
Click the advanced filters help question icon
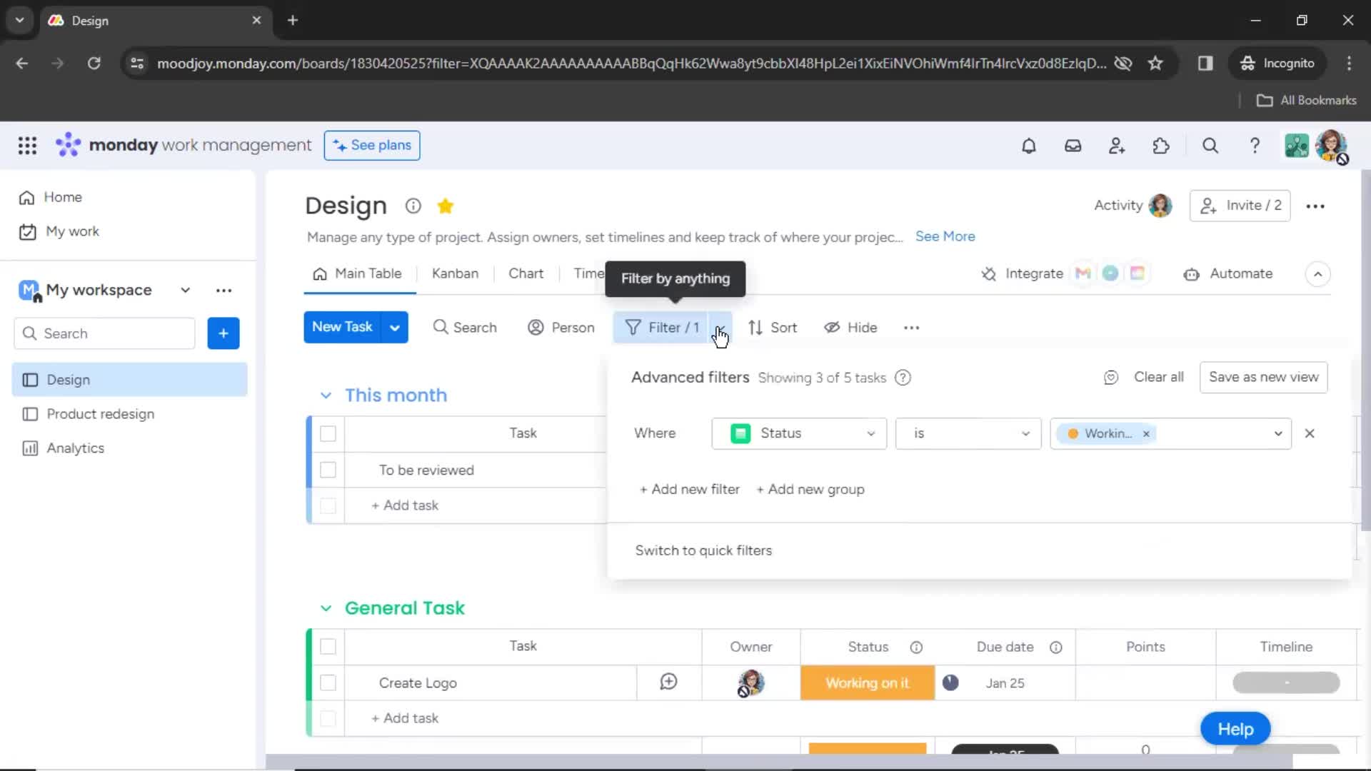(x=903, y=378)
